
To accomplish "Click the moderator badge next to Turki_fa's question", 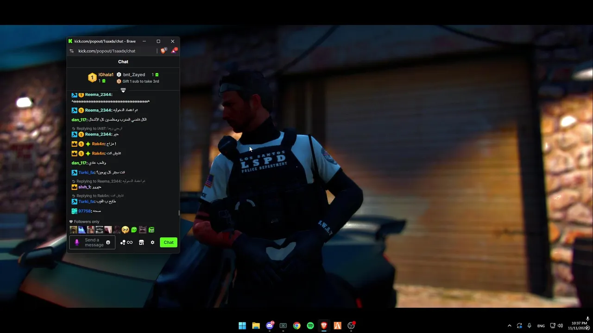I will click(x=74, y=173).
